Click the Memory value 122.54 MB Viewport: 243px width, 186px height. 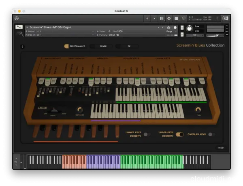114,35
